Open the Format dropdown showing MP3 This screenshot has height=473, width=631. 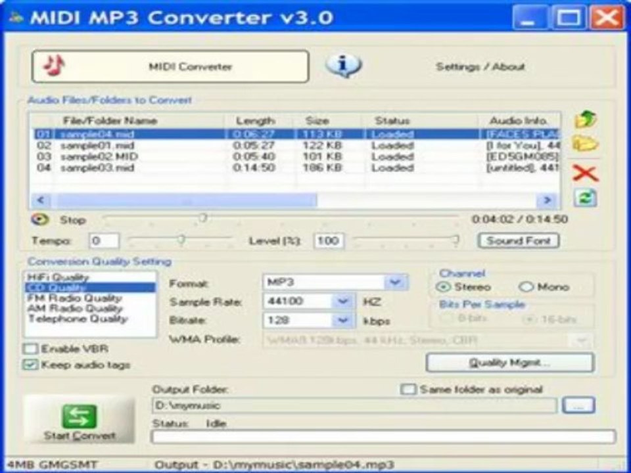[336, 282]
